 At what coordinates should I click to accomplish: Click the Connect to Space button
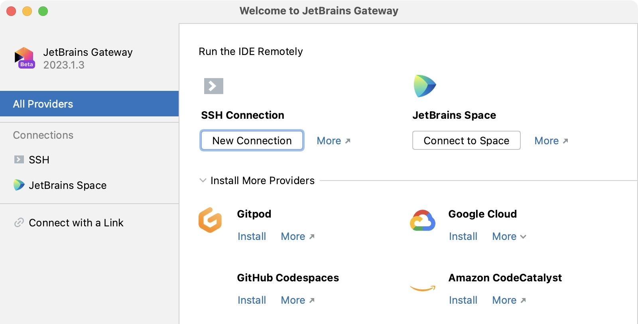tap(467, 140)
